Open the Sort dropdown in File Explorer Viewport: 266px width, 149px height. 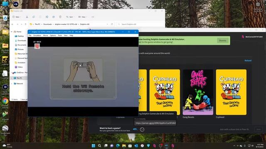pos(70,17)
